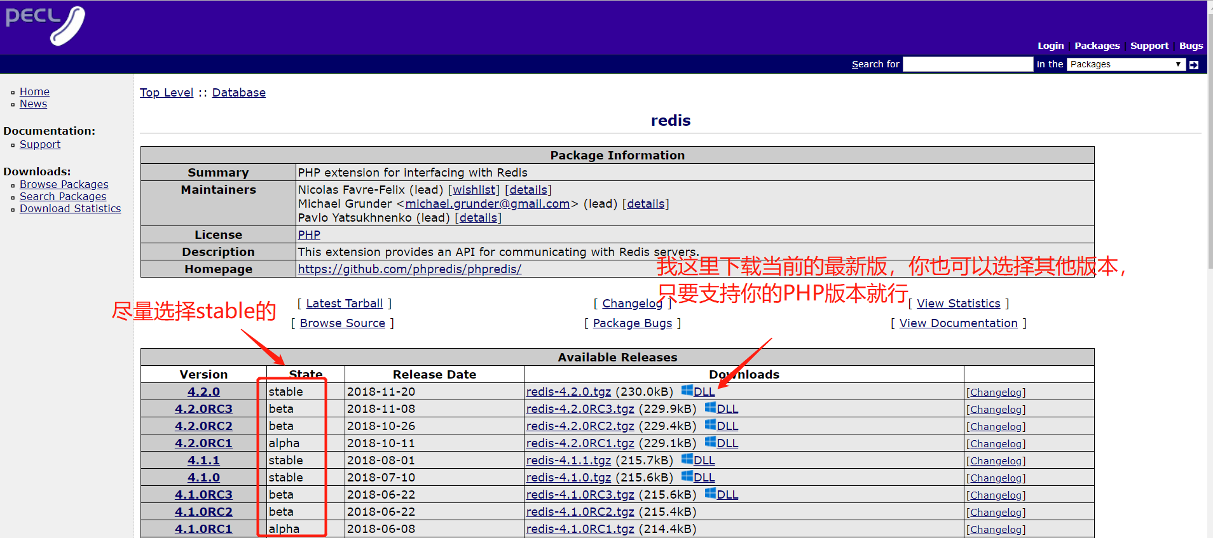Open View Documentation link
This screenshot has width=1213, height=538.
[959, 323]
